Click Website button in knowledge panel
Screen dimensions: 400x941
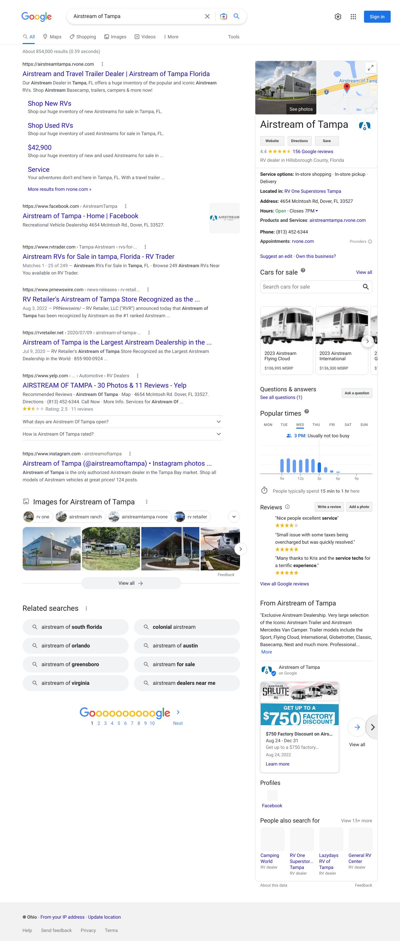point(272,141)
